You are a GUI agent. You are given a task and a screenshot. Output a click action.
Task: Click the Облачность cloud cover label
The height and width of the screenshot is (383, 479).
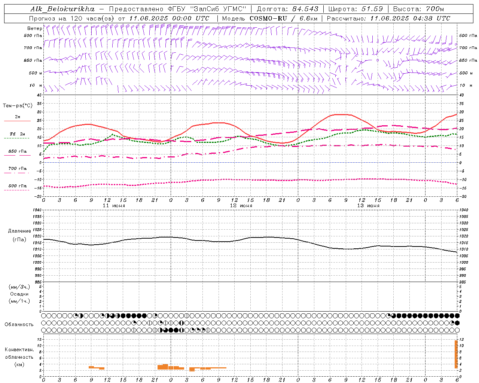click(19, 325)
